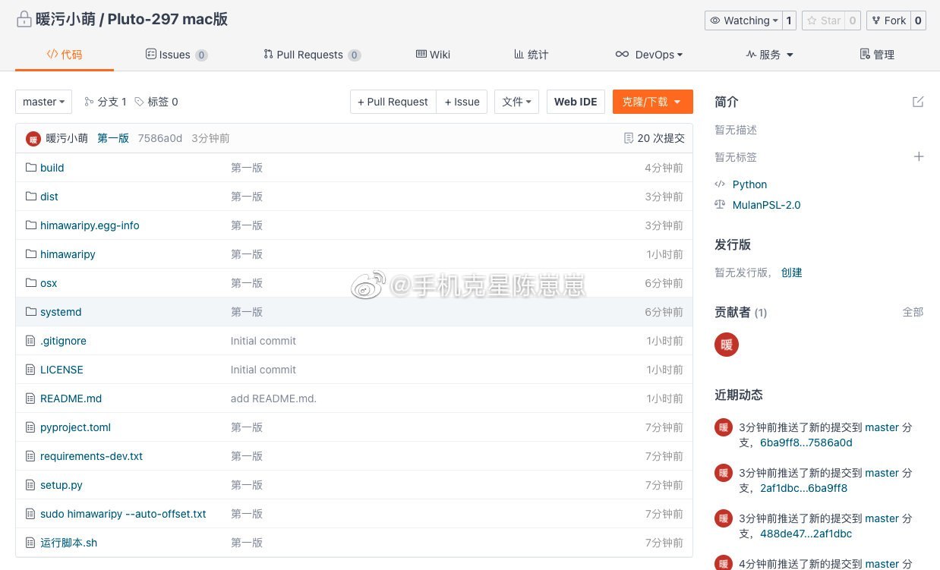Click the file icon beside .gitignore
The image size is (940, 570).
31,341
